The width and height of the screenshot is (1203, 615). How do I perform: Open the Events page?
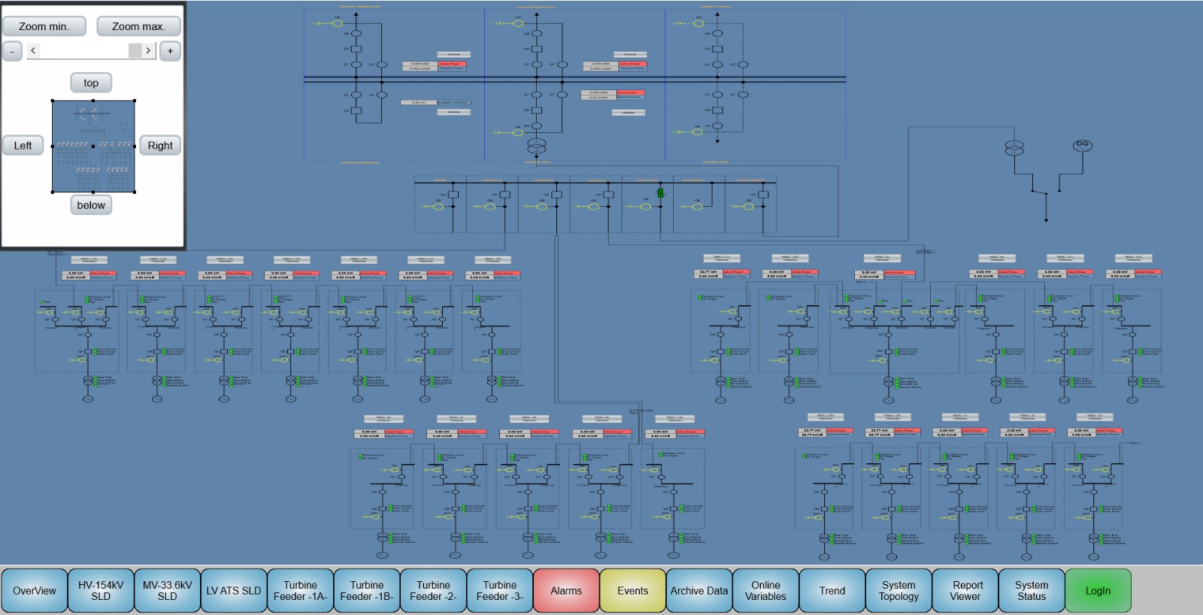point(632,591)
